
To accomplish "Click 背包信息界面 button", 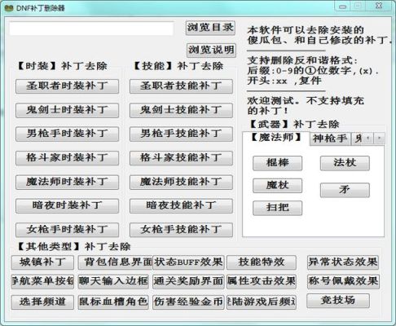I will [x=115, y=262].
